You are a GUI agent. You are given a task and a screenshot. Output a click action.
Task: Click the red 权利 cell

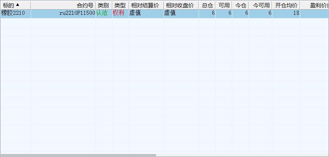pyautogui.click(x=120, y=13)
